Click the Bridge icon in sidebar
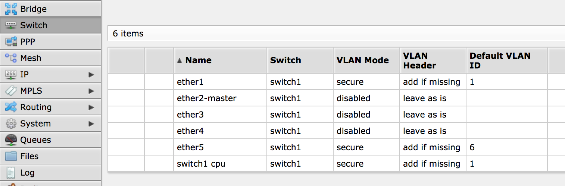This screenshot has width=565, height=186. point(11,9)
